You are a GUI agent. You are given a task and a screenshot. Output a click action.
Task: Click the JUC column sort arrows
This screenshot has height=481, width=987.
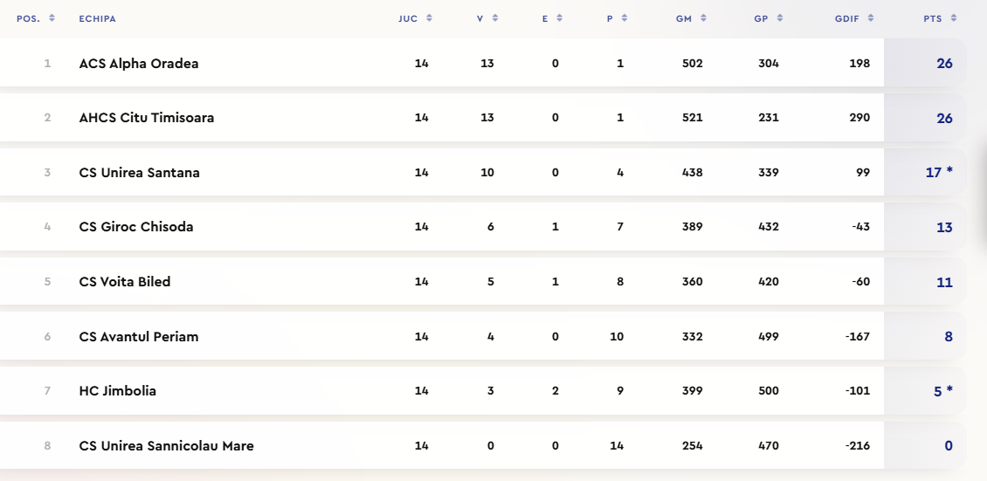[430, 18]
